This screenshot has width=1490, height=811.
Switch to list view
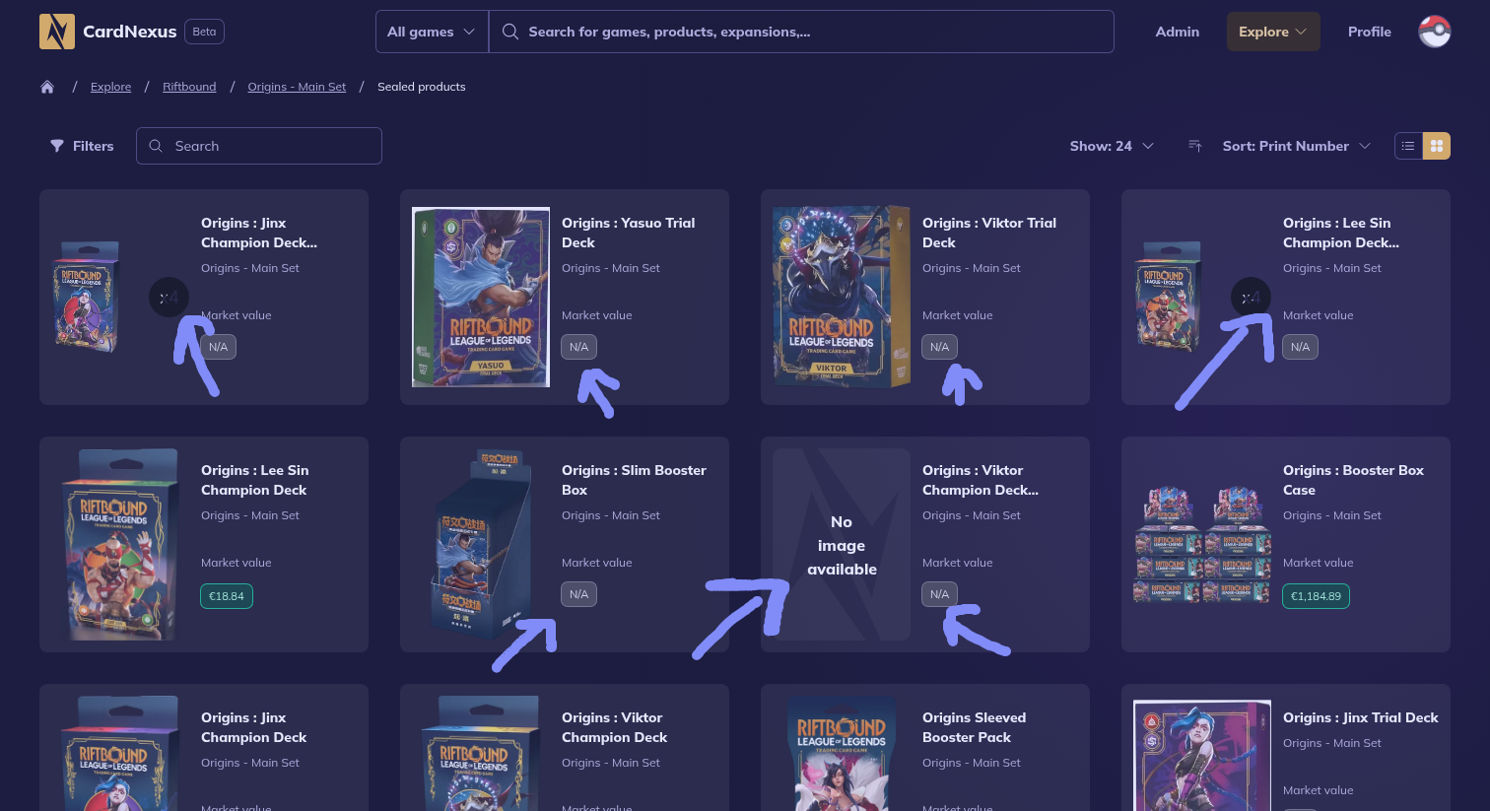[x=1408, y=146]
